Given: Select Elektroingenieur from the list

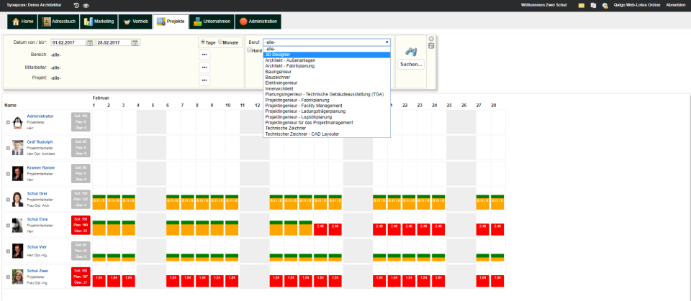Looking at the screenshot, I should 327,83.
